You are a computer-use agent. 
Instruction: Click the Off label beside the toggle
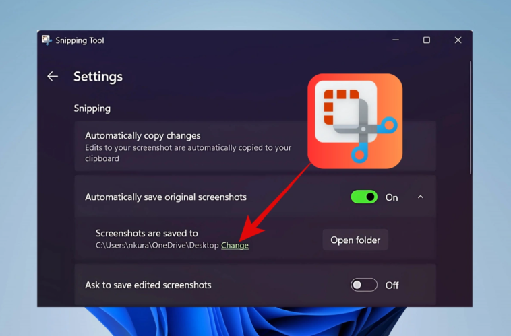392,285
